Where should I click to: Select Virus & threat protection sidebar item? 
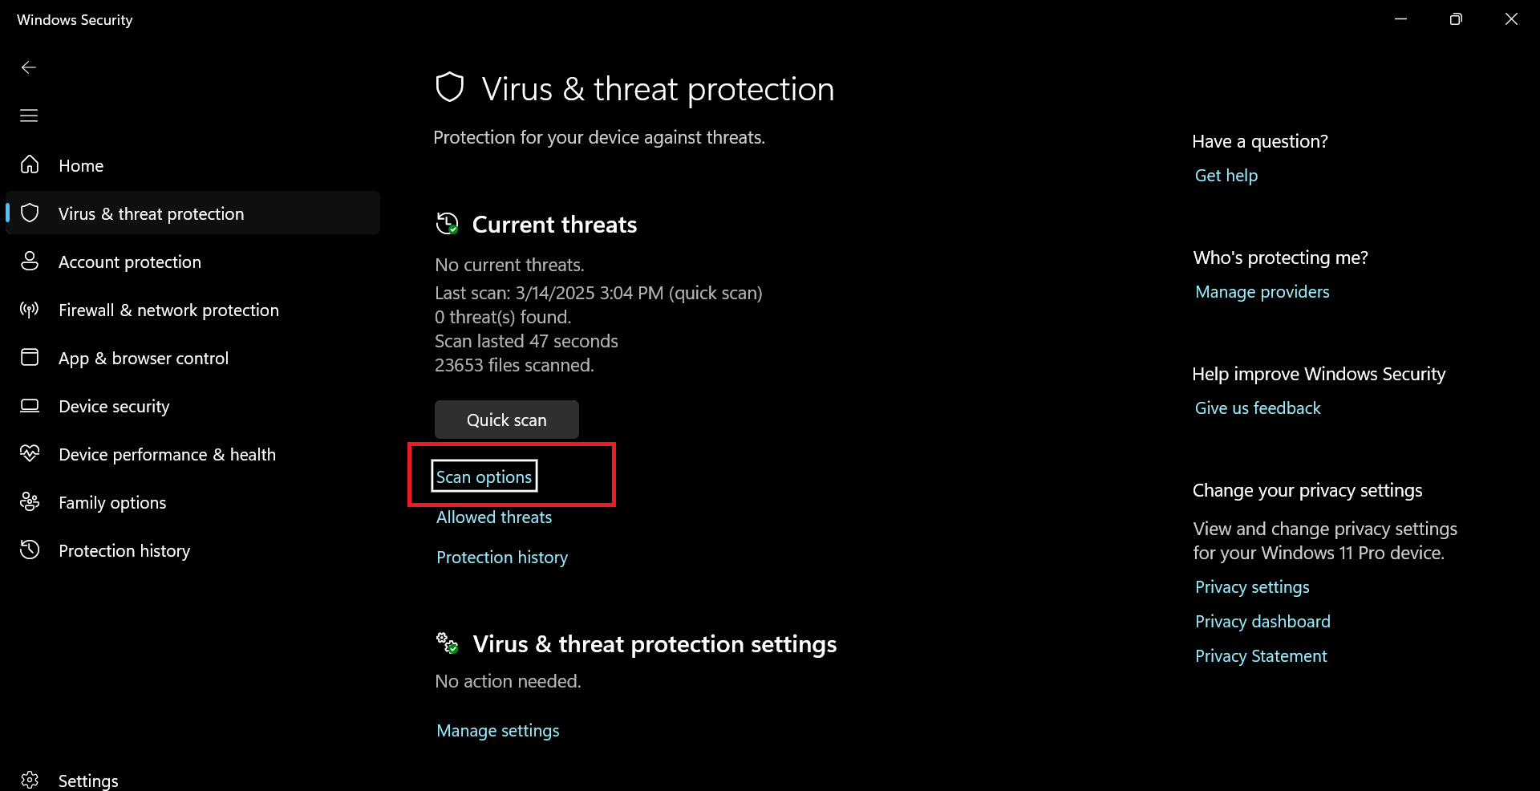151,214
